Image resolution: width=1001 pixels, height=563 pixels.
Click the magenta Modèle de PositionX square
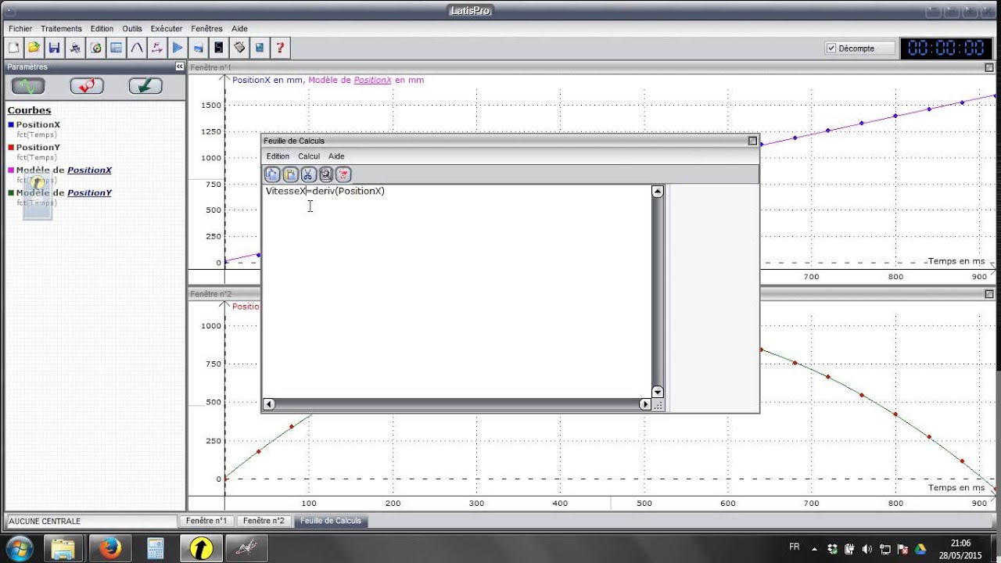[10, 170]
